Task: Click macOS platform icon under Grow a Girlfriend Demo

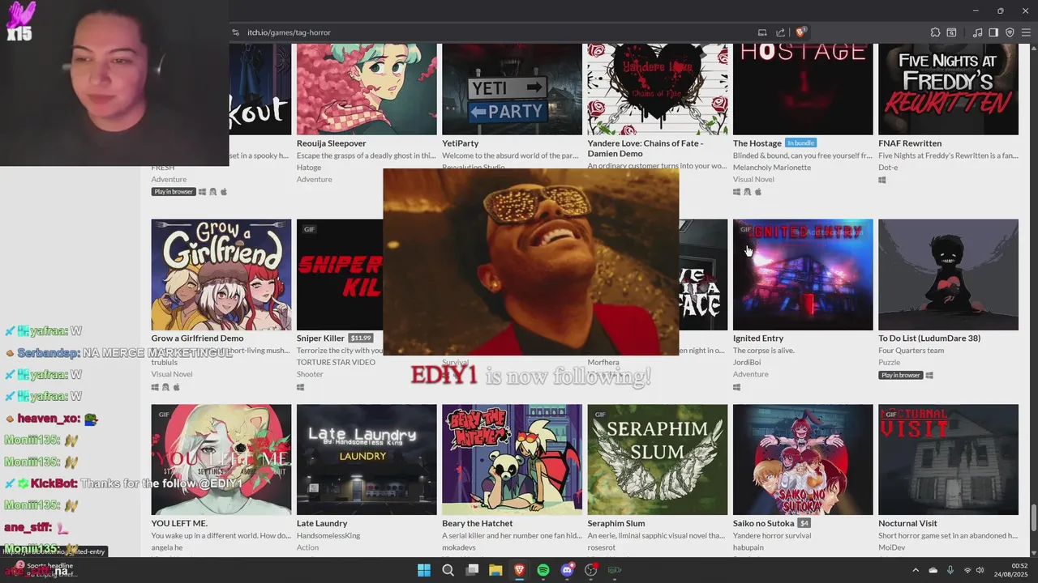Action: tap(176, 387)
